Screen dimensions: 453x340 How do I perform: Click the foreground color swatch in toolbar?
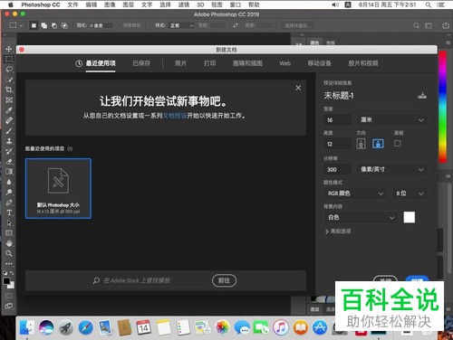click(6, 281)
